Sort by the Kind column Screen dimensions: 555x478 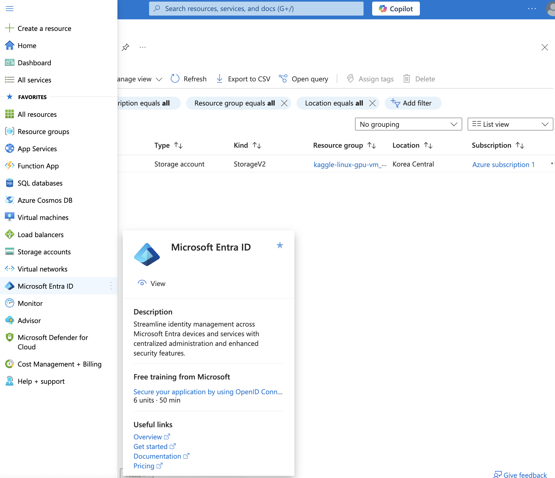(x=247, y=145)
